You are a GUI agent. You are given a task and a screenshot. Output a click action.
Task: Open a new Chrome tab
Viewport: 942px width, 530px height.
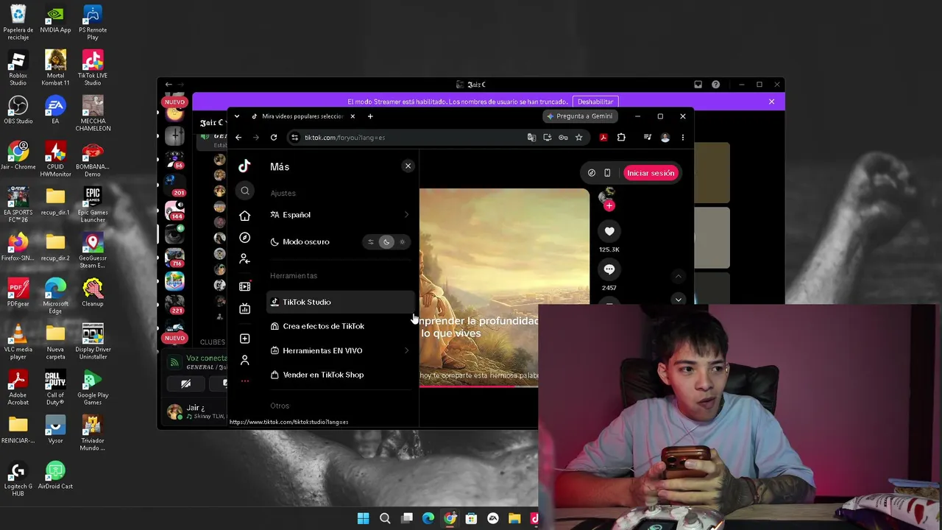pyautogui.click(x=370, y=116)
